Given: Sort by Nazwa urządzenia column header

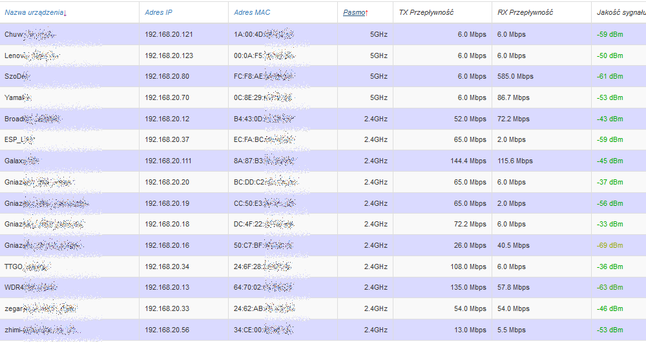Looking at the screenshot, I should [x=35, y=12].
